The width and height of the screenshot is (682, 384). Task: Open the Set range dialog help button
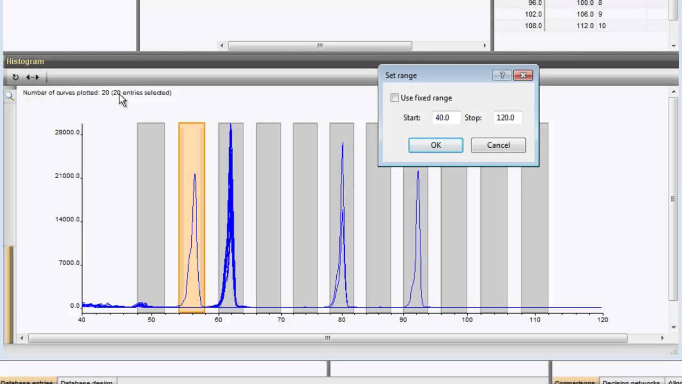(502, 75)
